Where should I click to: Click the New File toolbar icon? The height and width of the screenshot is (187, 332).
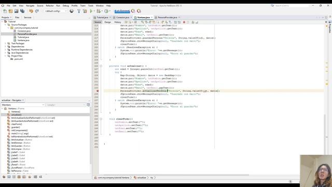(5, 11)
